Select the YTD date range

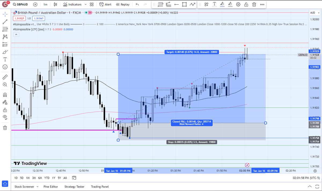(47, 178)
